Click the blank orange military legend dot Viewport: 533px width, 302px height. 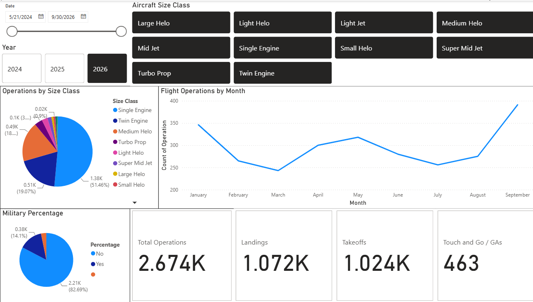(x=93, y=275)
